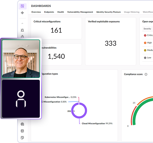Screen dimensions: 153x143
Task: Go to the Identity Security Posture tab
Action: (x=108, y=12)
